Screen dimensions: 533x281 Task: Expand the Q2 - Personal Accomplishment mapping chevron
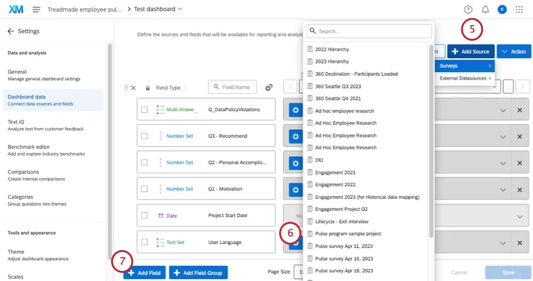pos(502,162)
